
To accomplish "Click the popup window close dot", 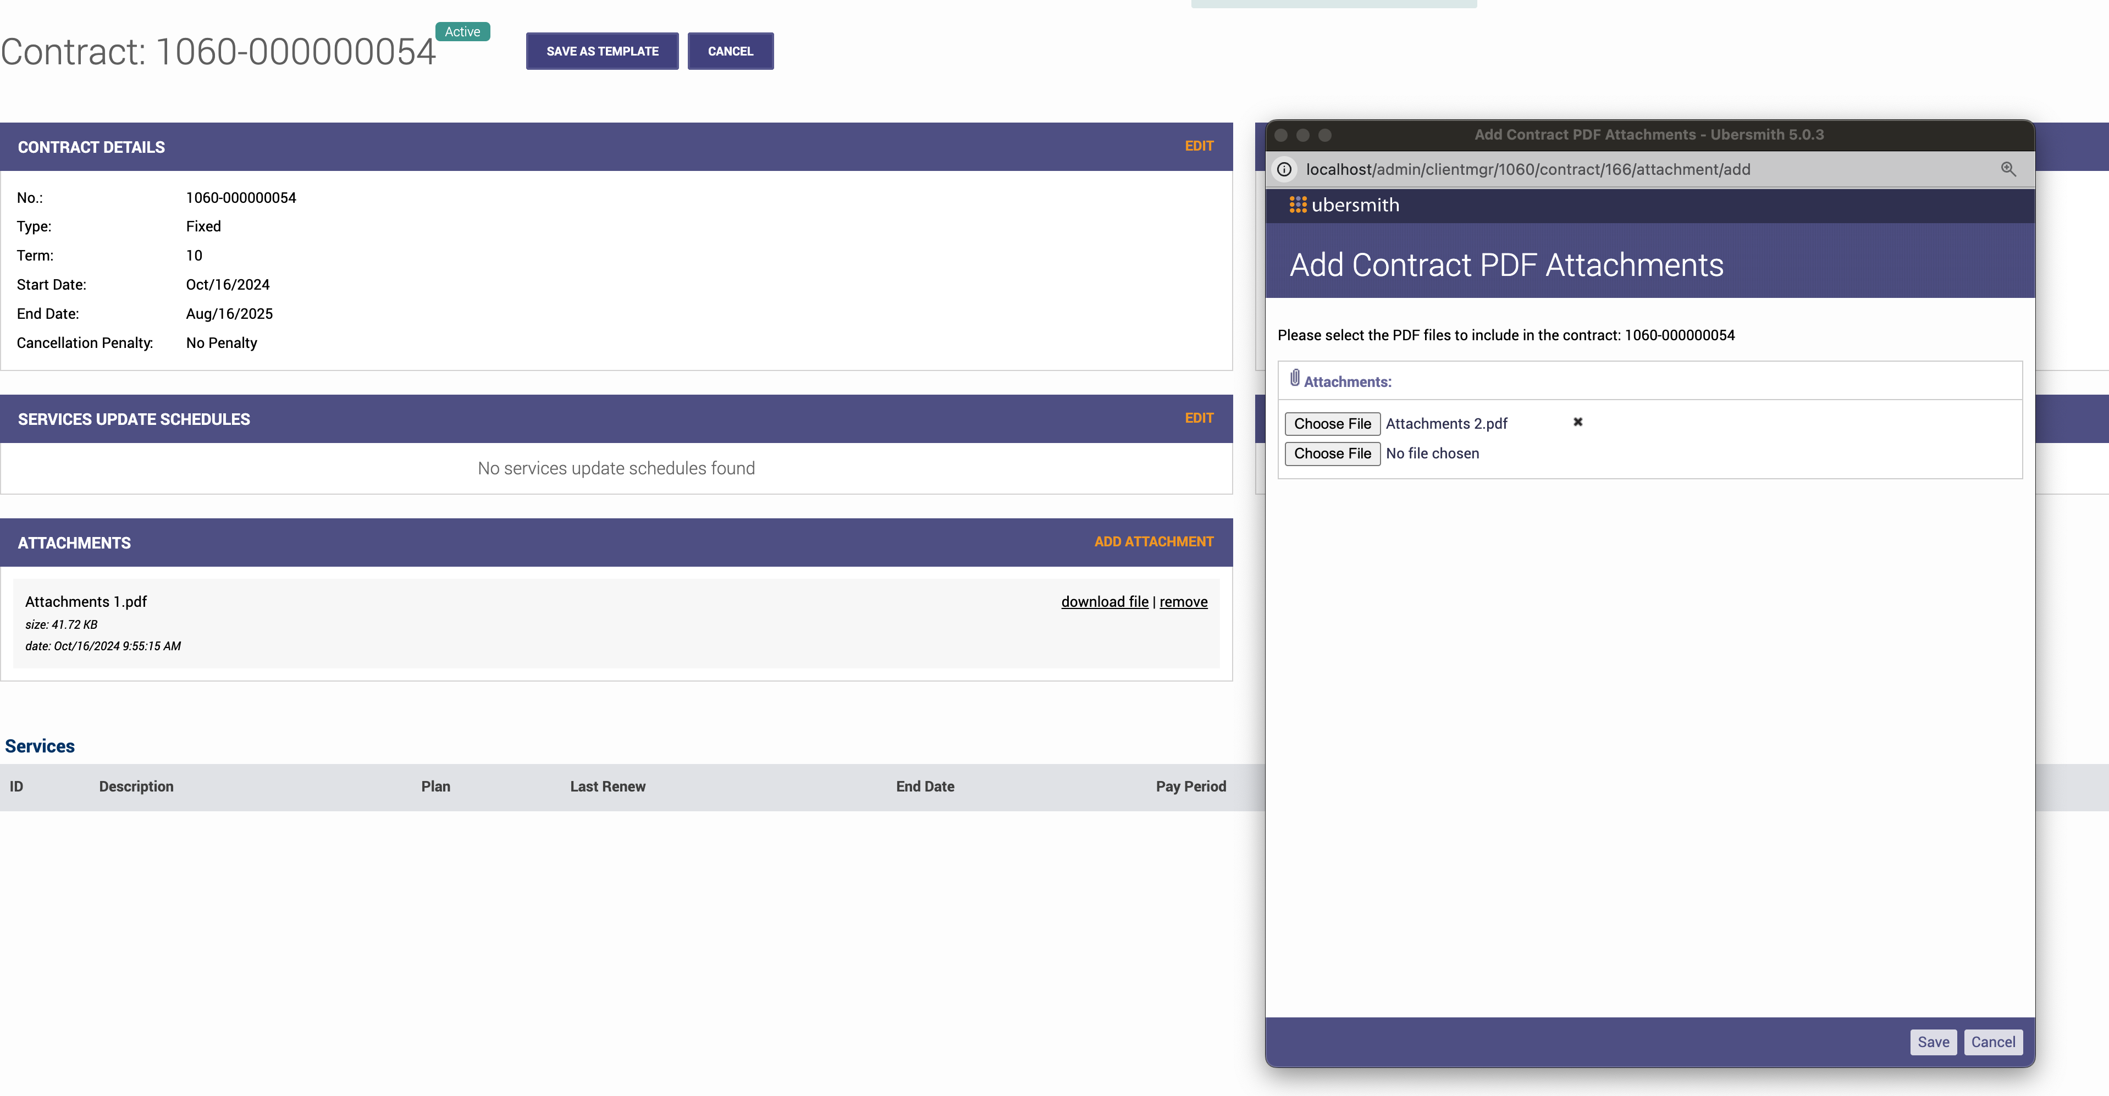I will (1281, 135).
